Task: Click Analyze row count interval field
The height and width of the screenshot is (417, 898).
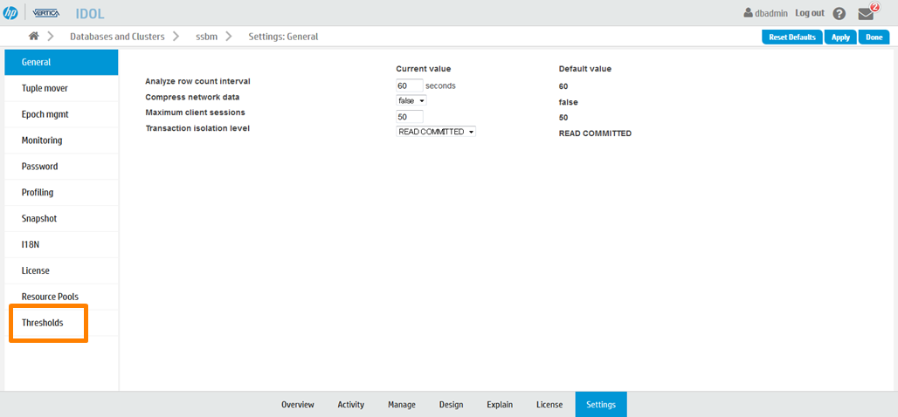Action: click(x=410, y=85)
